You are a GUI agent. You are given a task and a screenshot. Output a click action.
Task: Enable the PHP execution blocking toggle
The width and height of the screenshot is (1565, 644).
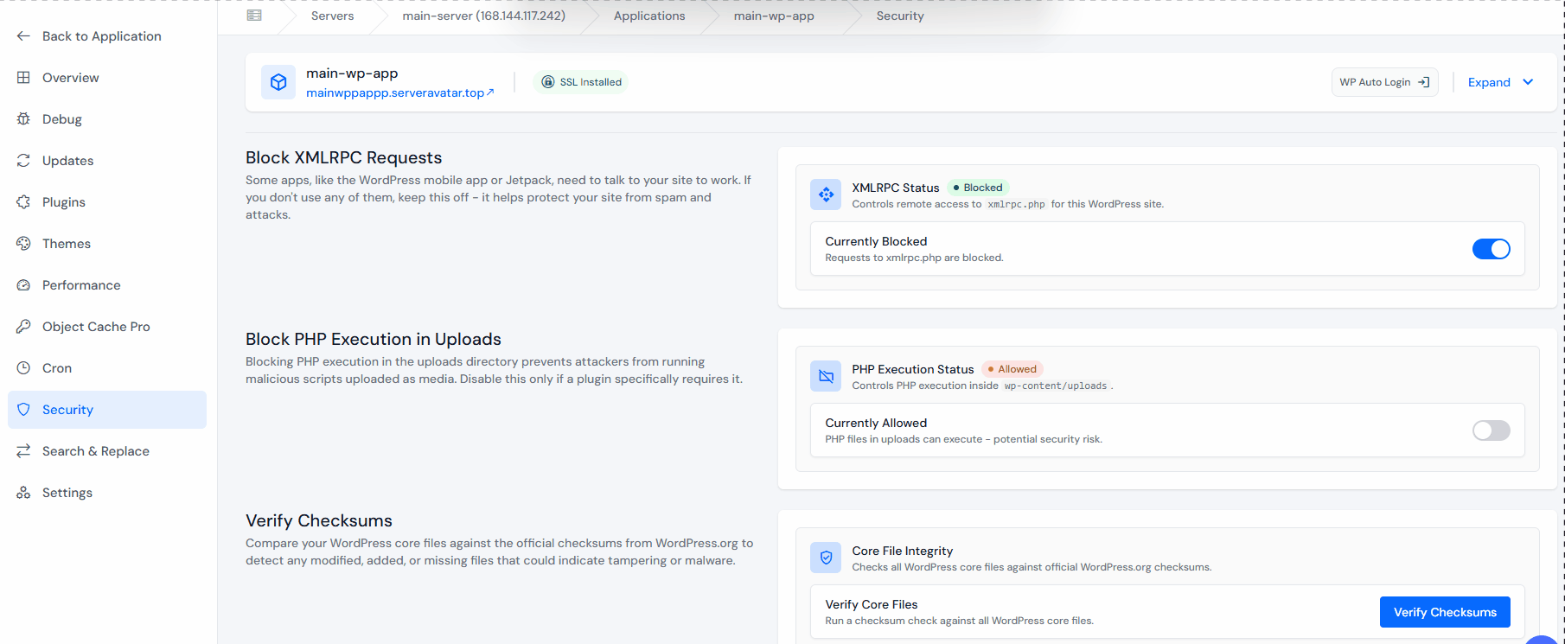(1492, 430)
